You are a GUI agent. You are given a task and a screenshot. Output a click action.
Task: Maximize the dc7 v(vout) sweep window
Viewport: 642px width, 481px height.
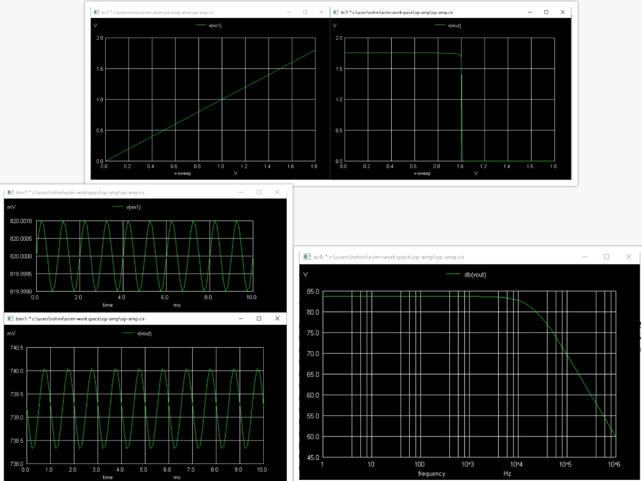click(545, 12)
